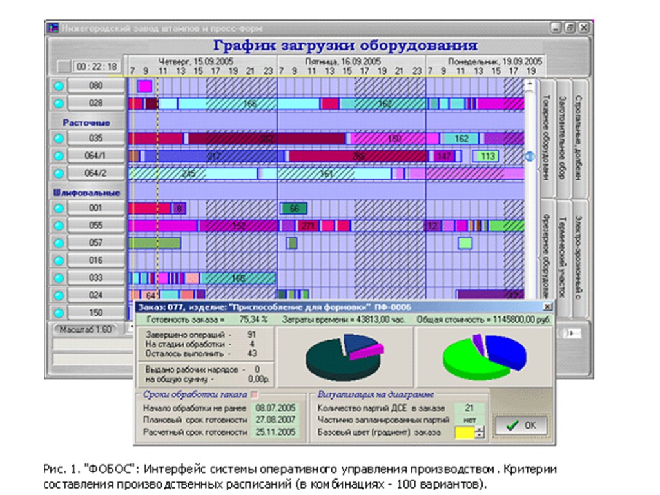Open the Заготовительное обор vertical tab
The image size is (660, 495).
point(563,138)
